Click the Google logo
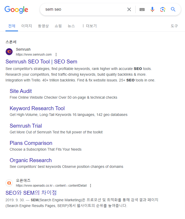This screenshot has height=219, width=185. click(x=16, y=10)
